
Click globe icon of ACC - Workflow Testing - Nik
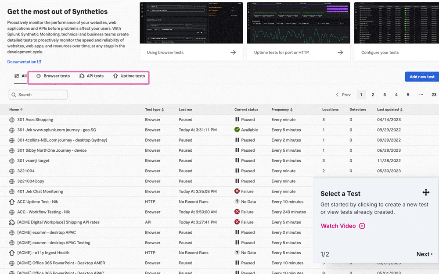(12, 212)
